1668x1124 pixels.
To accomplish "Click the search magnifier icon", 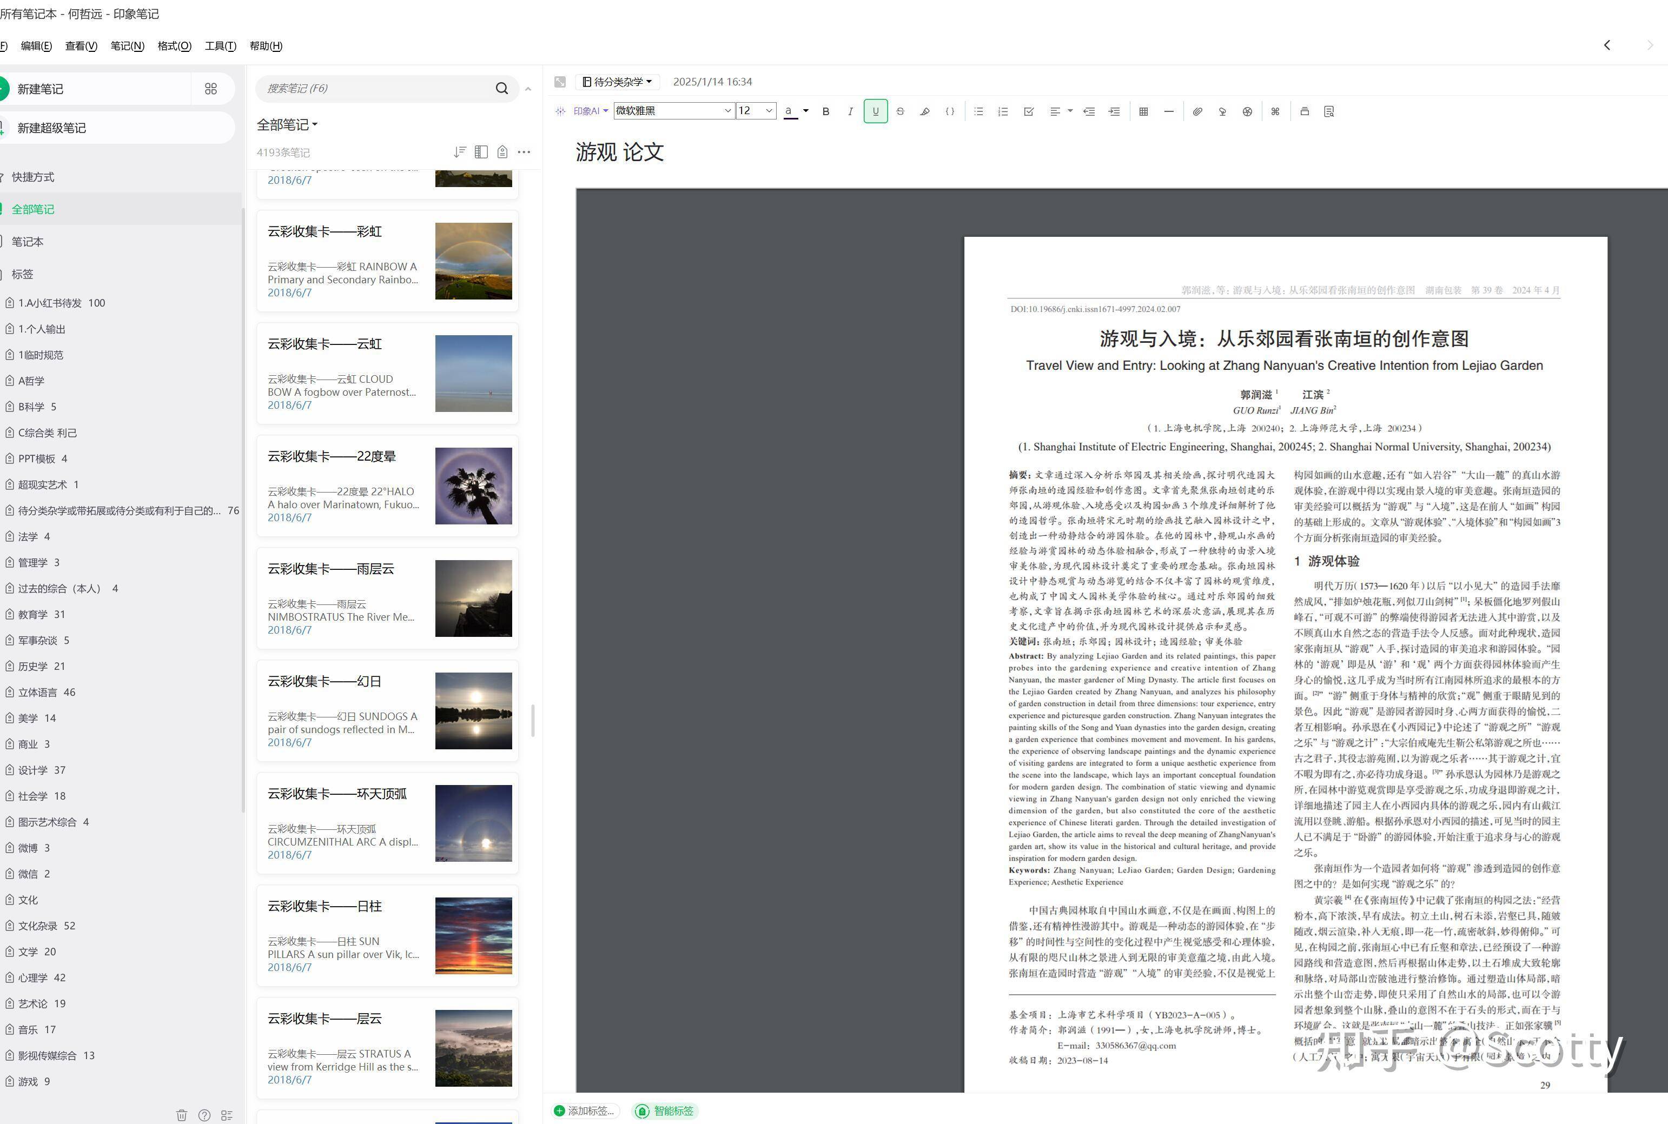I will [502, 88].
